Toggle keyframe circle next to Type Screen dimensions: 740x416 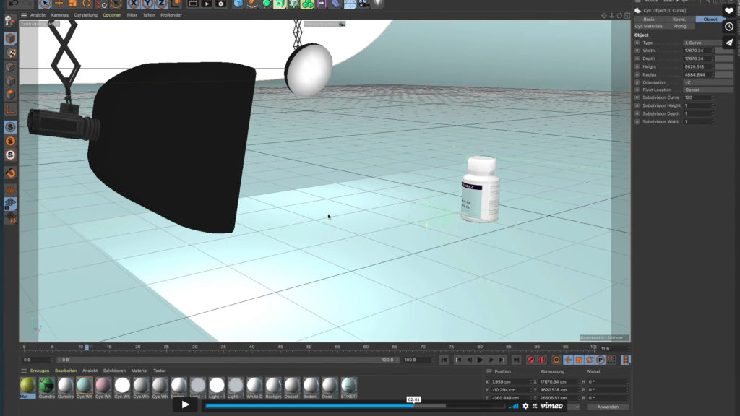pos(637,43)
